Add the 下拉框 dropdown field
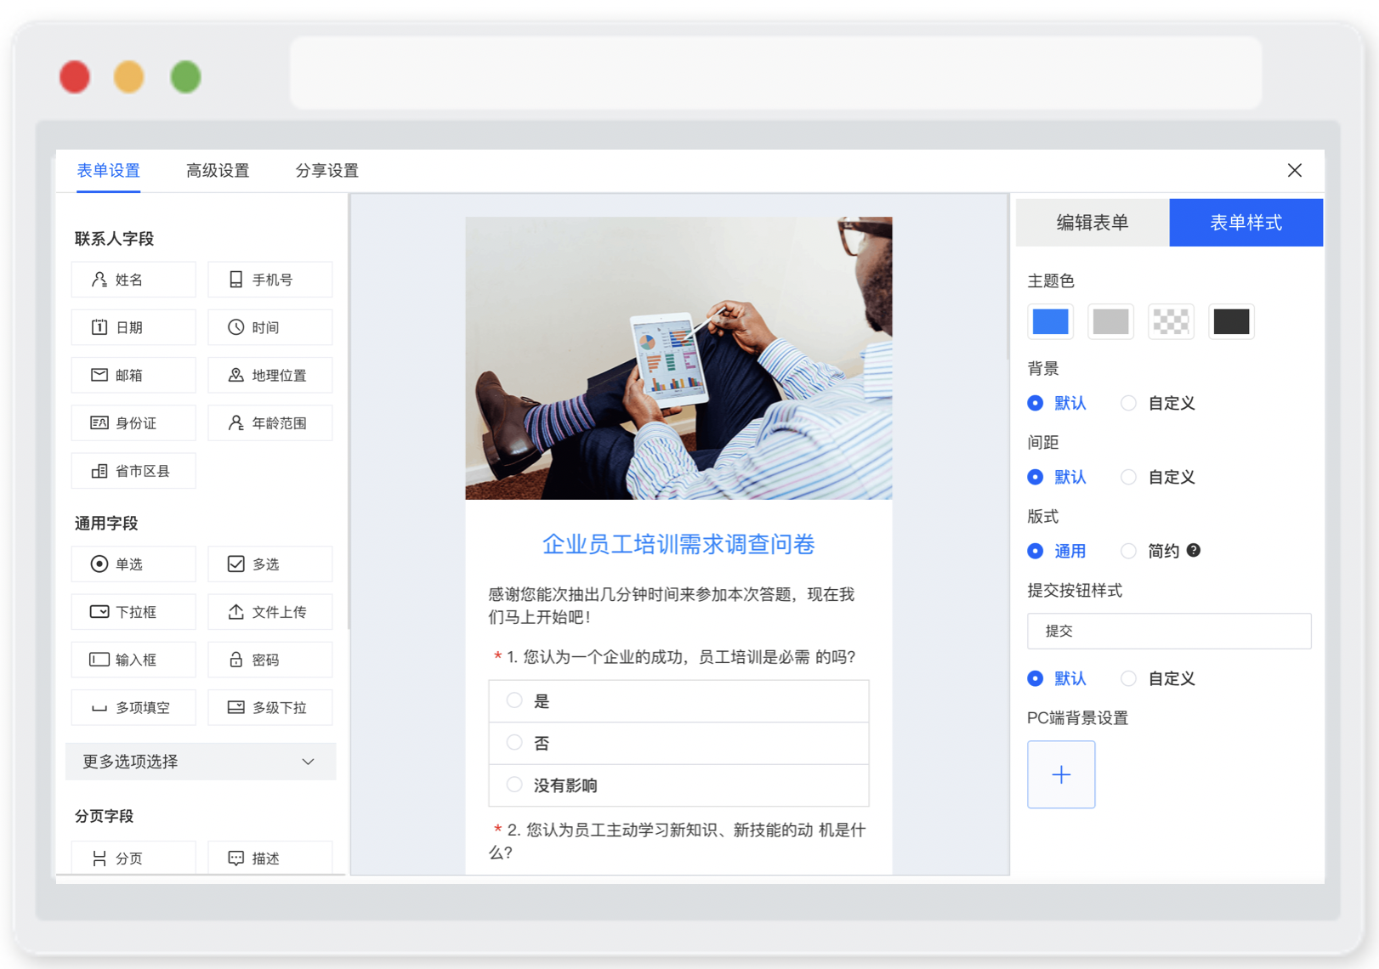This screenshot has height=969, width=1379. [133, 612]
